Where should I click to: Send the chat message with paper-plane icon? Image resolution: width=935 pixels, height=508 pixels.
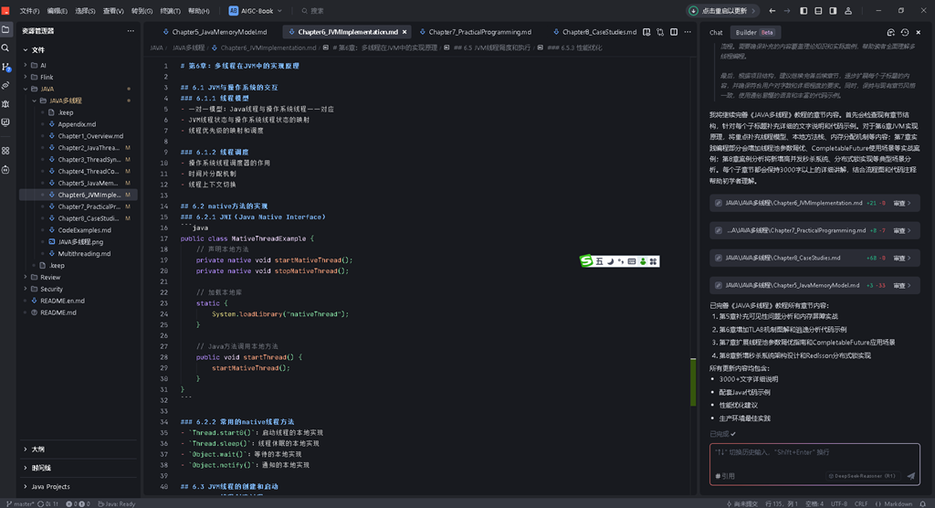[910, 476]
